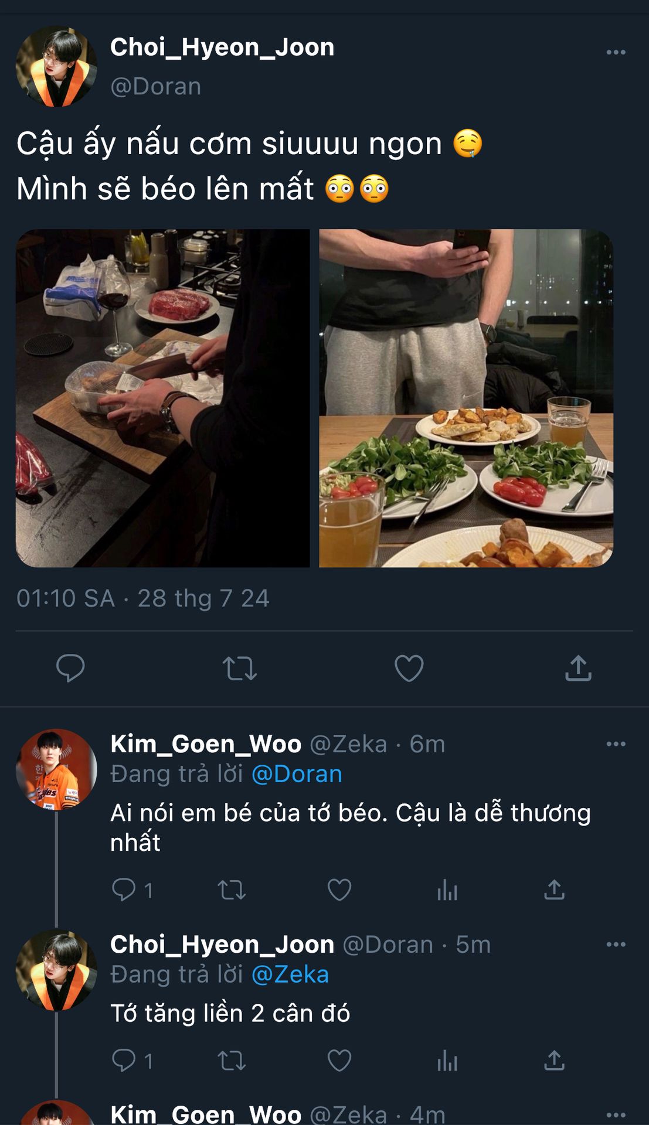The width and height of the screenshot is (649, 1125).
Task: View analytics for Doran's 5m reply
Action: (447, 1061)
